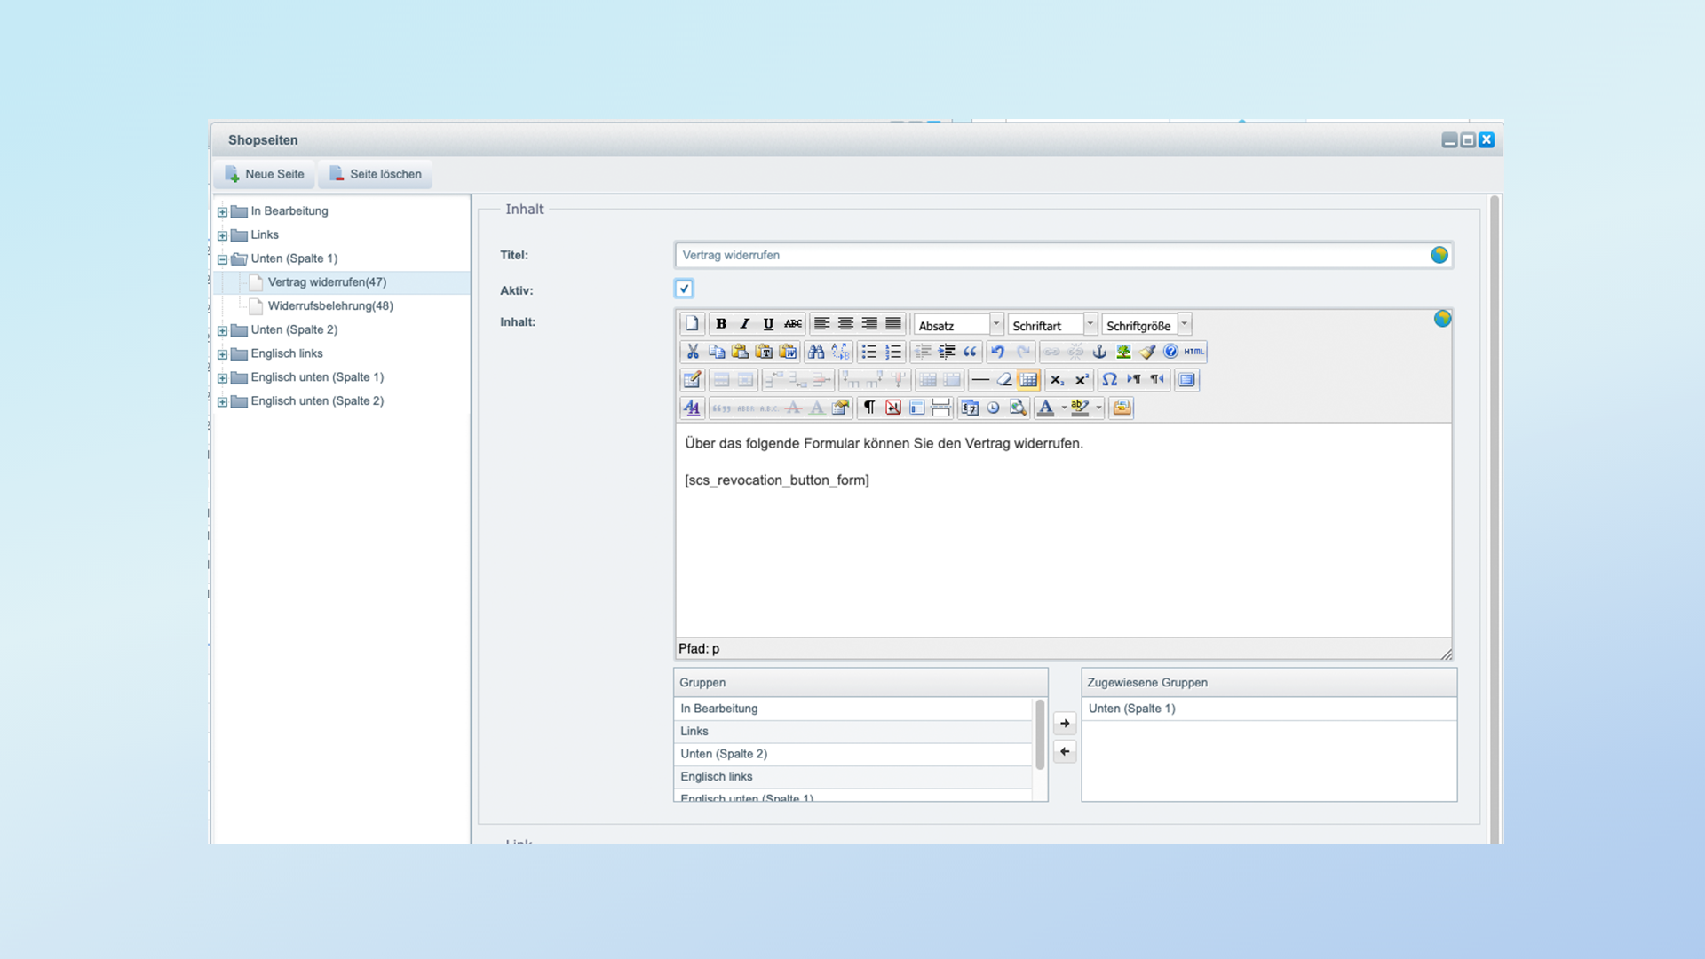Expand the Englisch links folder
The height and width of the screenshot is (959, 1705).
(222, 354)
